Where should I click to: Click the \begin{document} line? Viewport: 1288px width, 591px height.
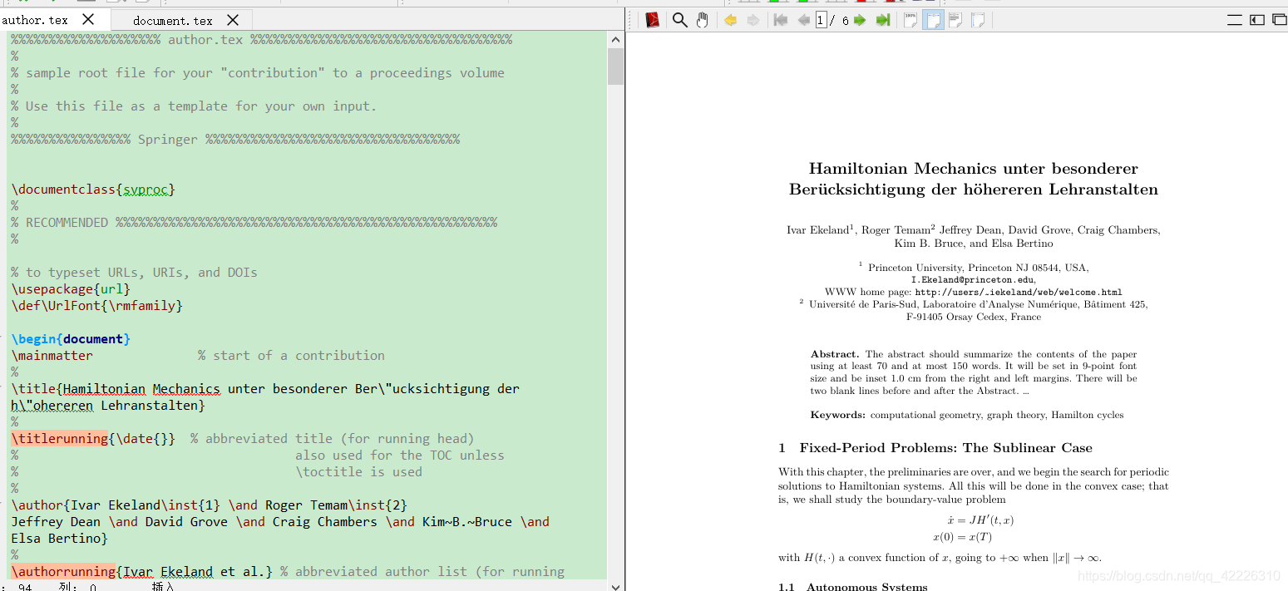tap(71, 339)
